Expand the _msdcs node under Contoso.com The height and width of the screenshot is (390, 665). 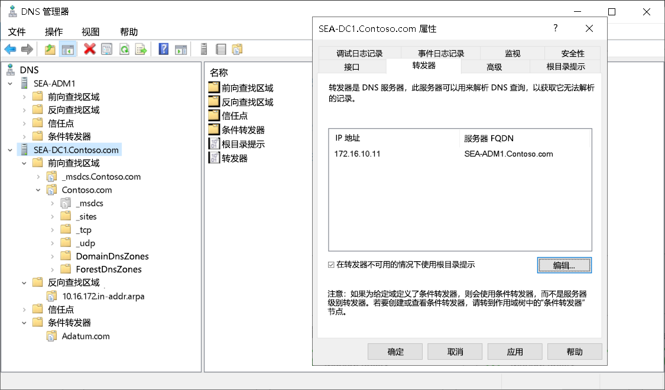click(x=53, y=203)
